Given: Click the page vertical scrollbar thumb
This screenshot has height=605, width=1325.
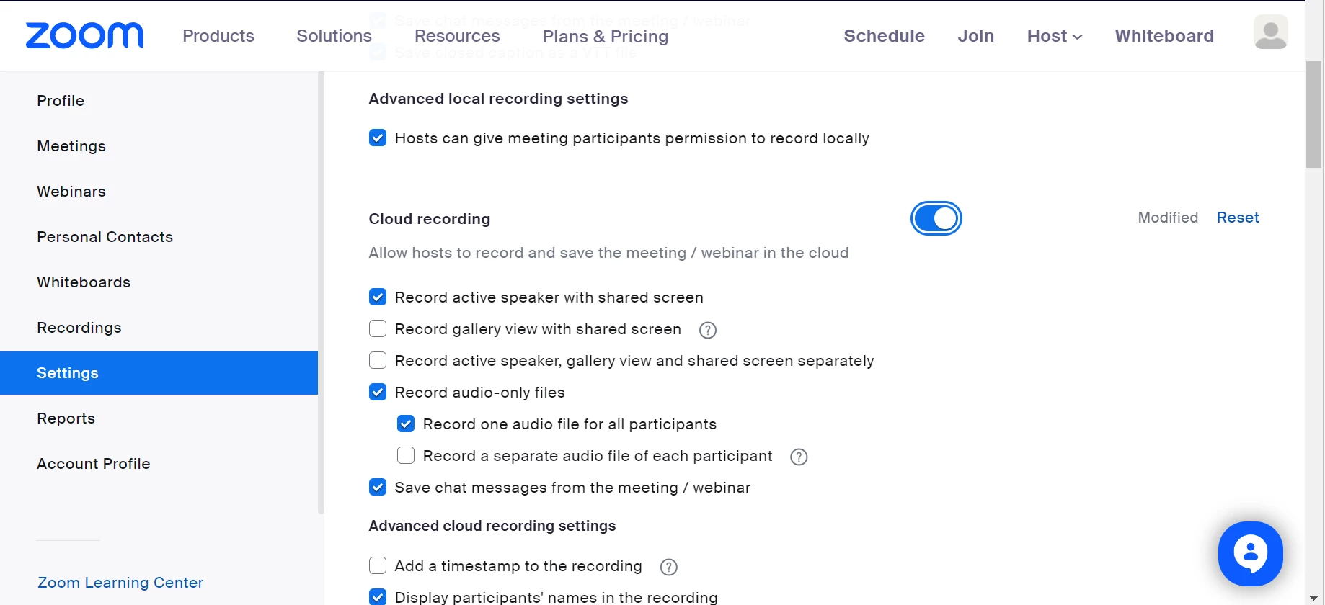Looking at the screenshot, I should [x=1314, y=115].
